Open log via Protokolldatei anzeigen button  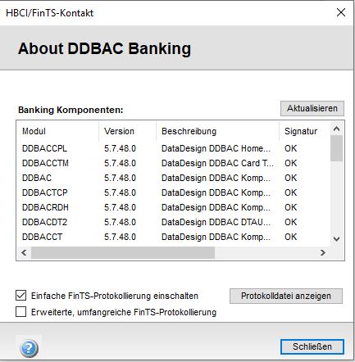tap(286, 296)
